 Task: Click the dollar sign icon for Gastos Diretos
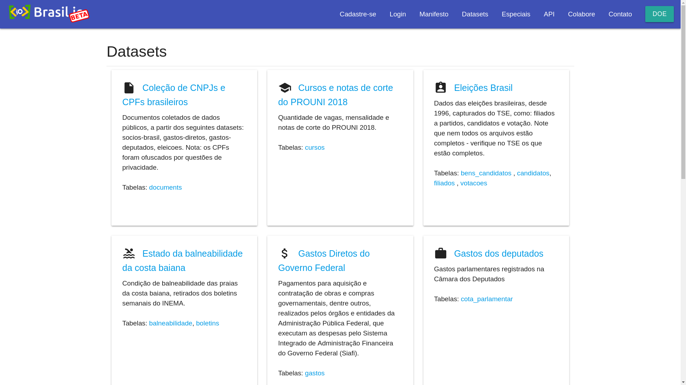(284, 253)
